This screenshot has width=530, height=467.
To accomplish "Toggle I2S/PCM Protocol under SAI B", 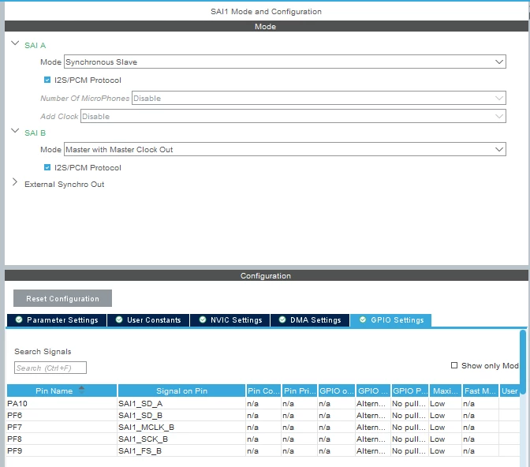I will click(x=47, y=168).
